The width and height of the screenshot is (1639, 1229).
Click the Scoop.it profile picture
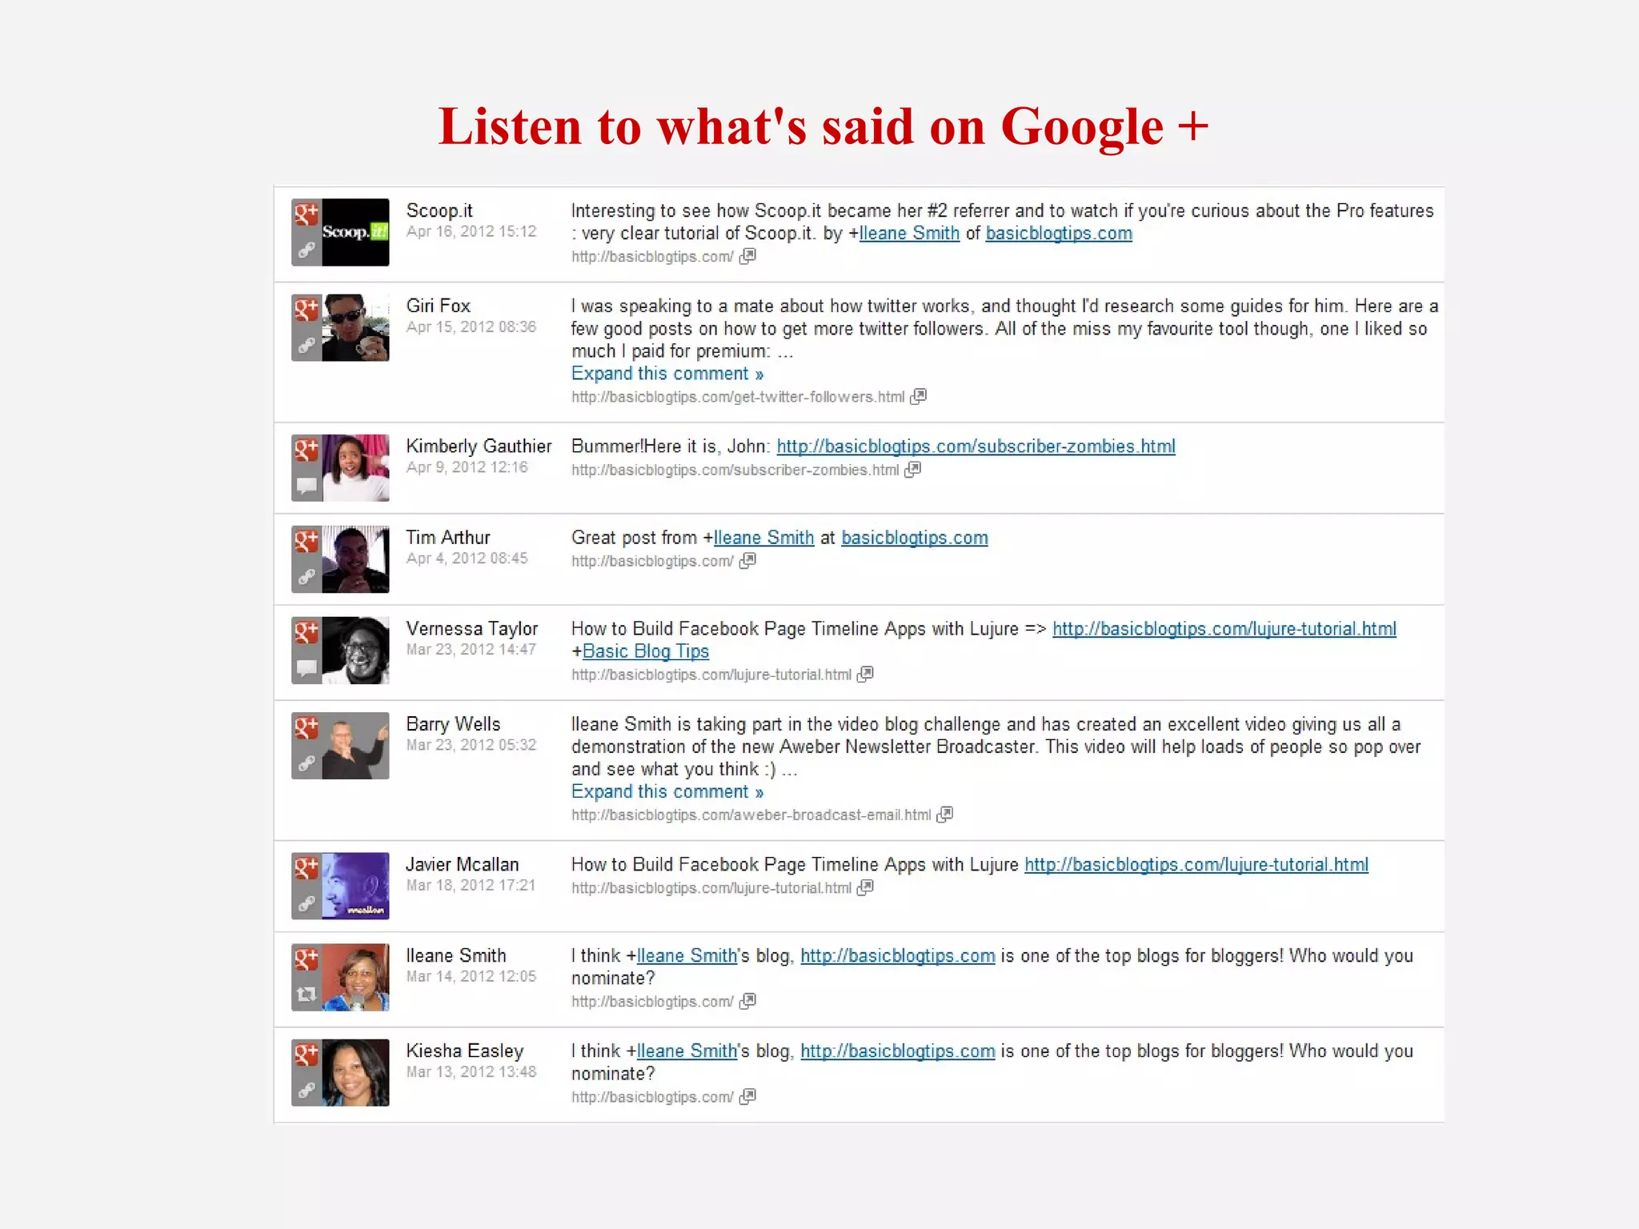(x=355, y=232)
